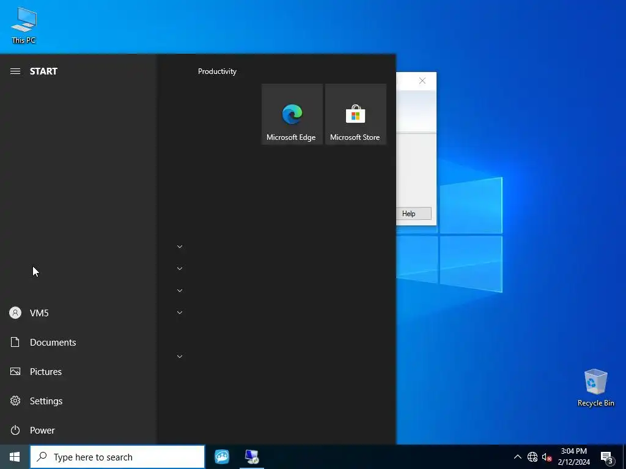Image resolution: width=626 pixels, height=469 pixels.
Task: Collapse the START hamburger menu
Action: point(15,71)
